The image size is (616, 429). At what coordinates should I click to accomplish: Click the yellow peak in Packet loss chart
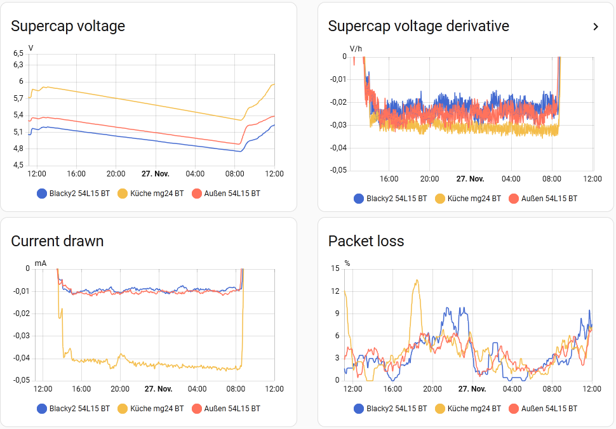(x=417, y=280)
